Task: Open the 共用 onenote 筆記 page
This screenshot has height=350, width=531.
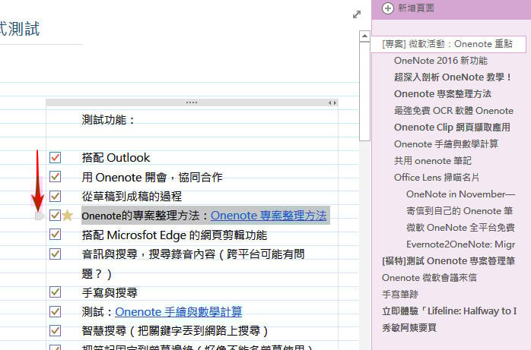Action: (432, 161)
